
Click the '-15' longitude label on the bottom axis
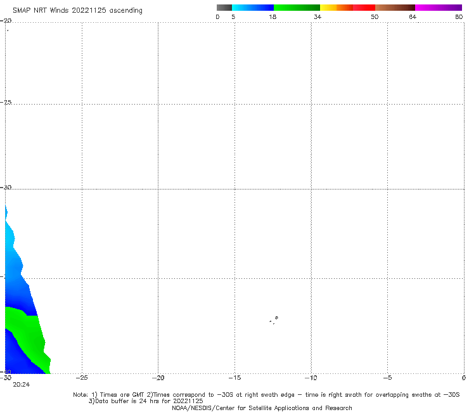point(234,378)
